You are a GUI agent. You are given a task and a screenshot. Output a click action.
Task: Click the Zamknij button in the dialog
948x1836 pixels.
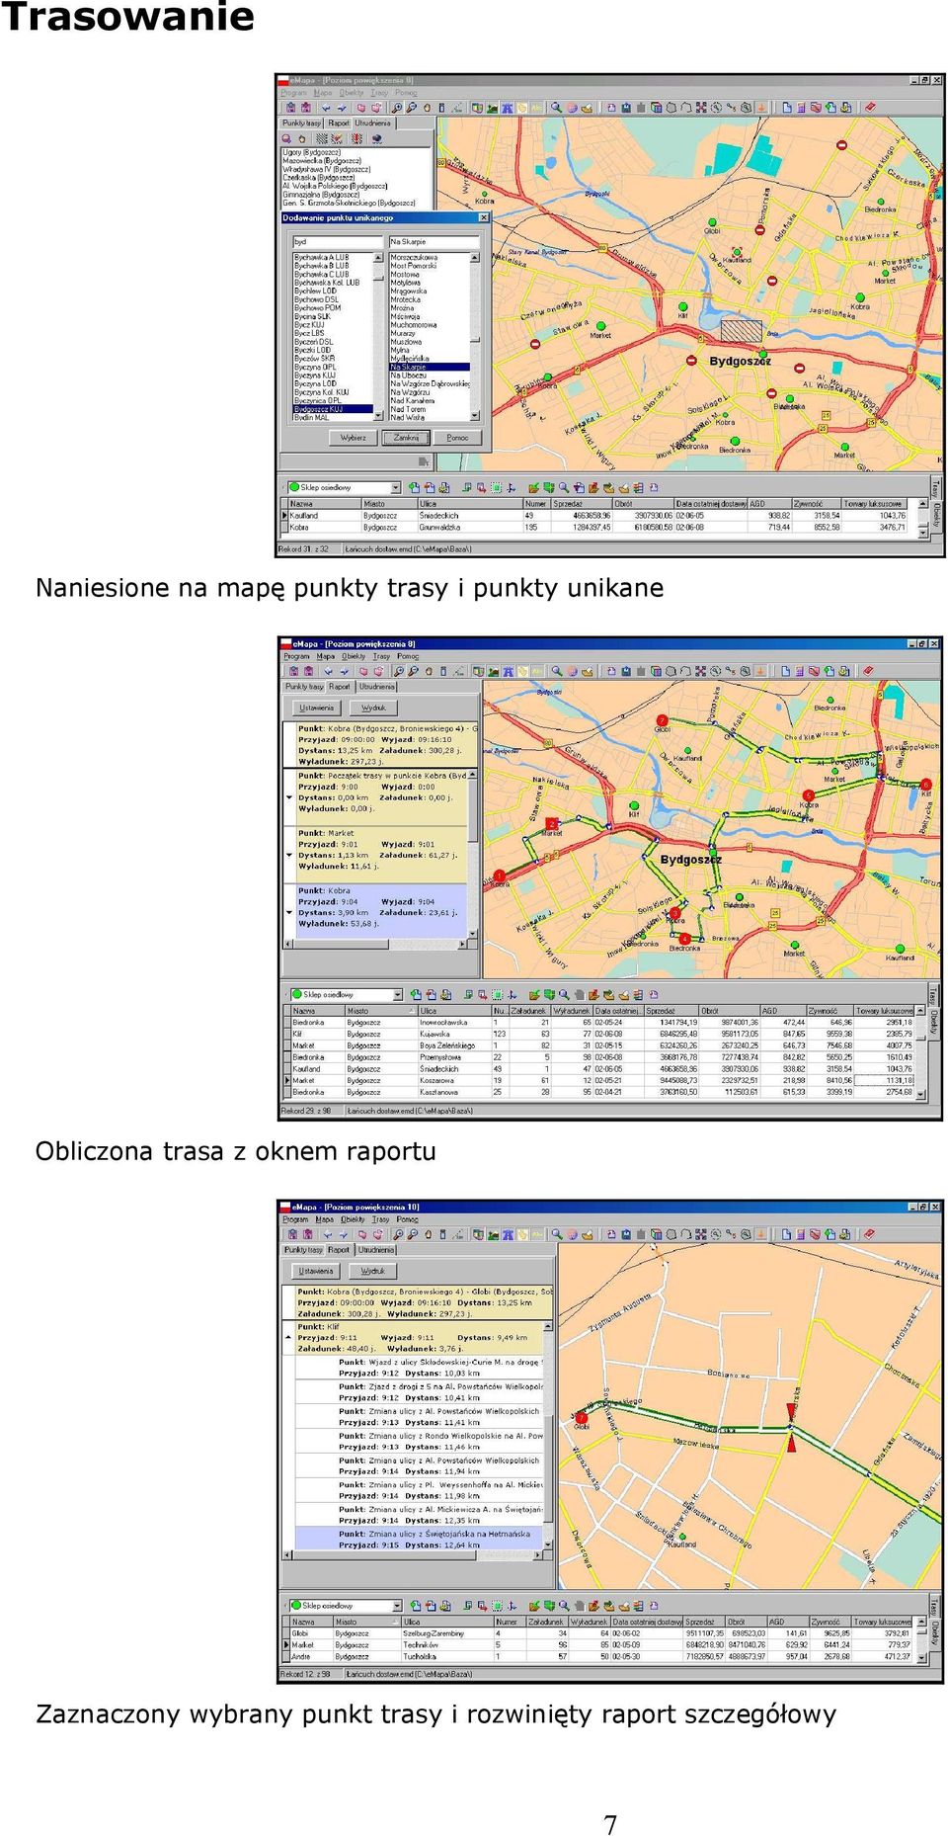click(407, 437)
